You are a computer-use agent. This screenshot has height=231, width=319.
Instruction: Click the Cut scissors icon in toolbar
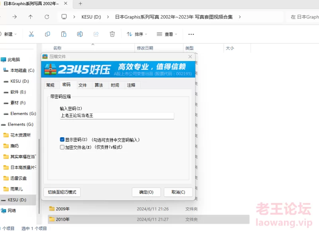point(31,34)
